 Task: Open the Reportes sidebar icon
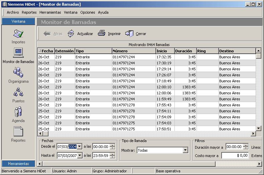[x=18, y=131]
